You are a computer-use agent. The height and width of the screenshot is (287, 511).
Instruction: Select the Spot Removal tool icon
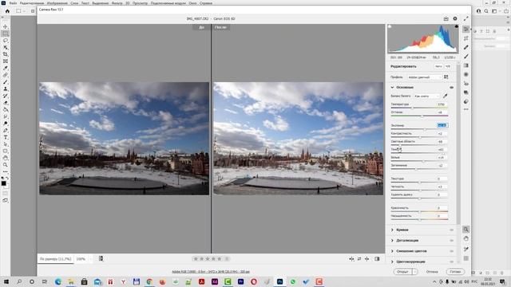tap(466, 47)
